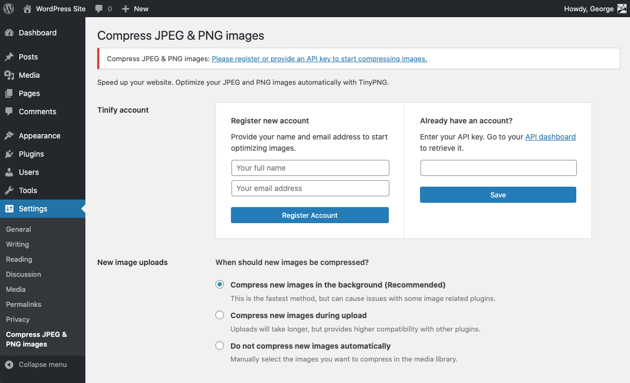
Task: Go to Discussion settings submenu
Action: [x=24, y=274]
